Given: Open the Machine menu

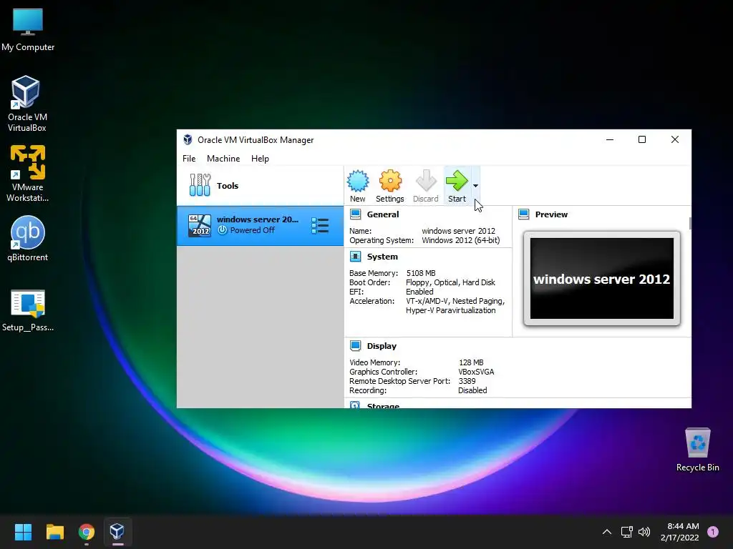Looking at the screenshot, I should [223, 159].
